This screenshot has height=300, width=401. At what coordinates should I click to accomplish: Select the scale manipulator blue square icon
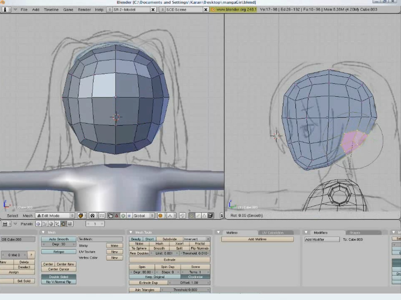[129, 215]
